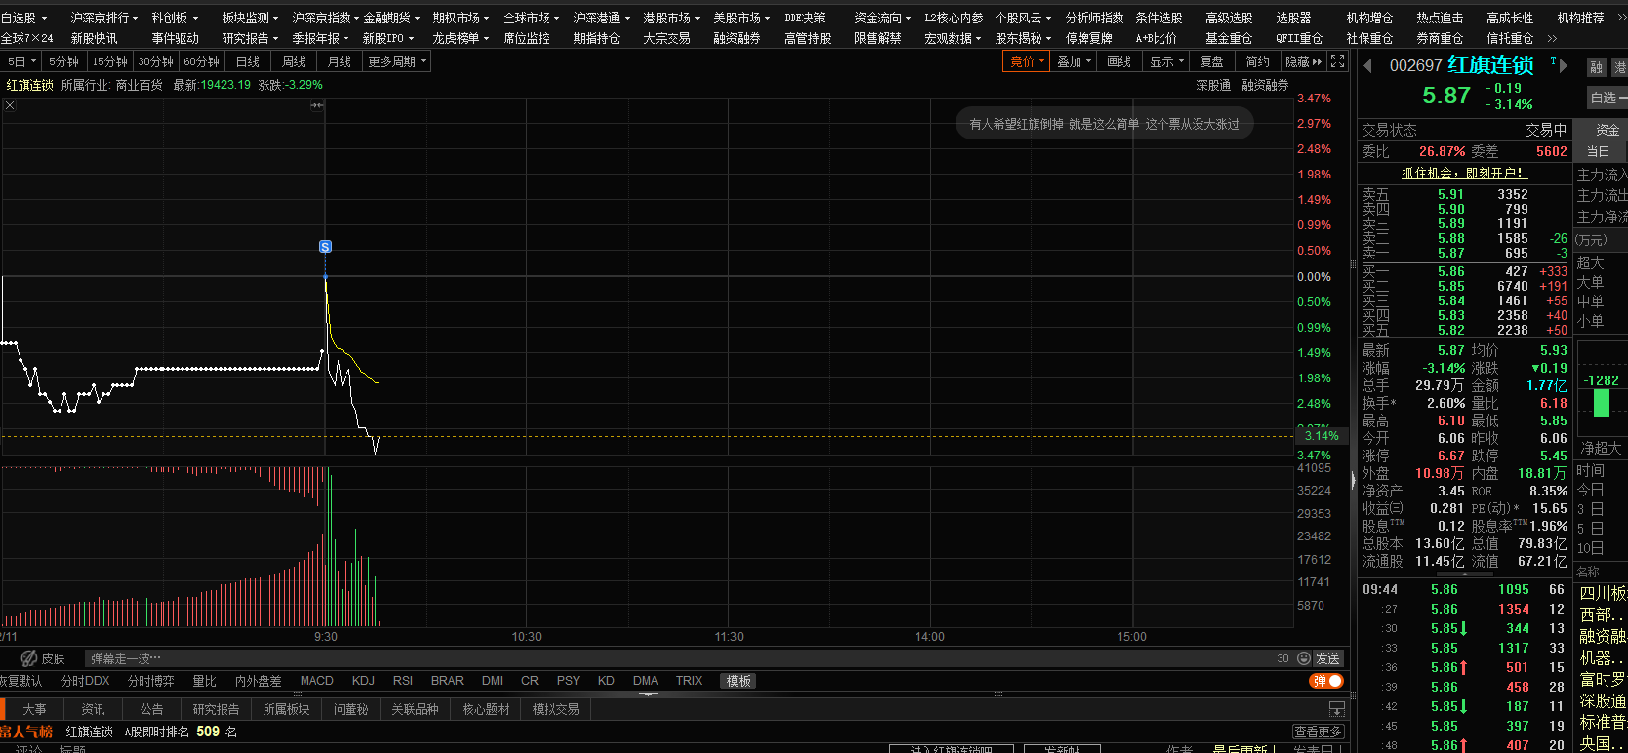The height and width of the screenshot is (753, 1628).
Task: Switch to the 核心题材 tab
Action: 485,709
